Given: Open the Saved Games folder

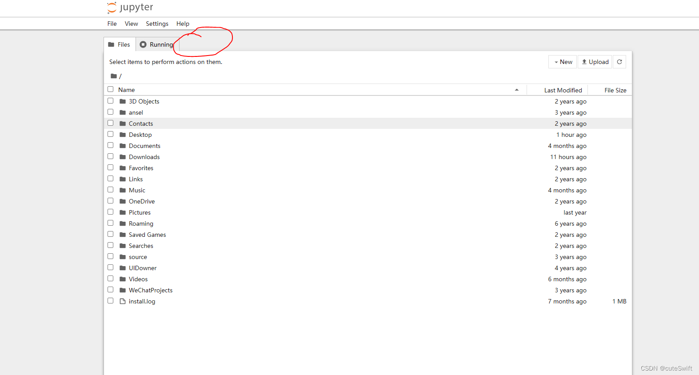Looking at the screenshot, I should (148, 235).
